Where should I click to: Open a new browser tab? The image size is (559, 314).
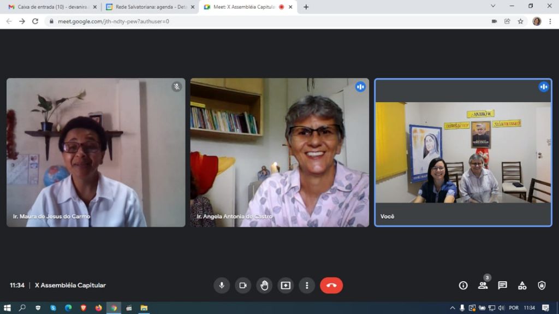306,7
